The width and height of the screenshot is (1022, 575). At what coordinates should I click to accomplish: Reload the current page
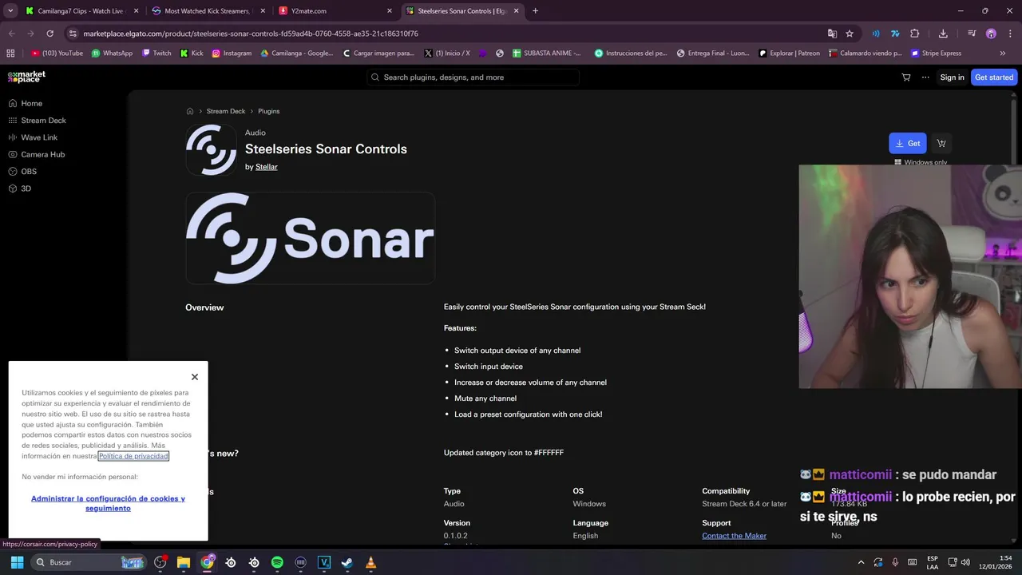[x=50, y=34]
